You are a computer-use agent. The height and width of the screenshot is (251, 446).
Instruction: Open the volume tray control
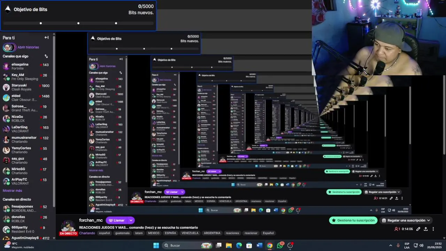tap(422, 245)
